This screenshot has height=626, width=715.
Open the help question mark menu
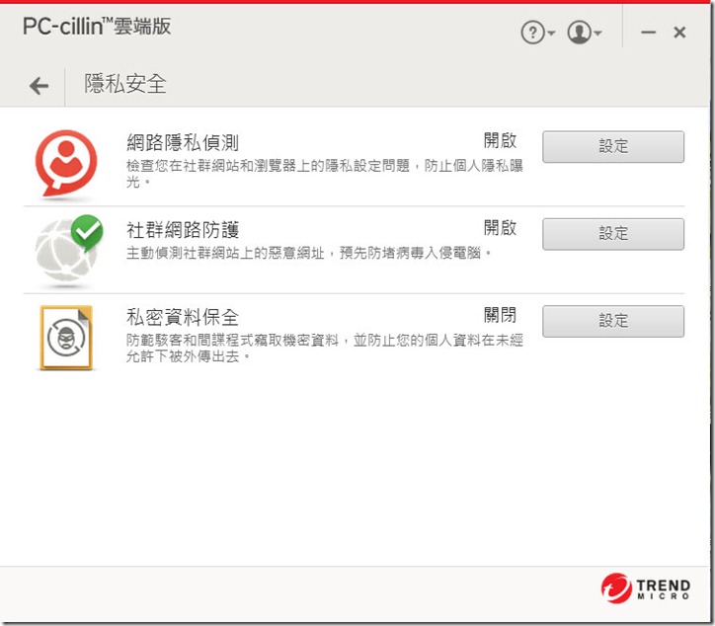click(x=537, y=33)
